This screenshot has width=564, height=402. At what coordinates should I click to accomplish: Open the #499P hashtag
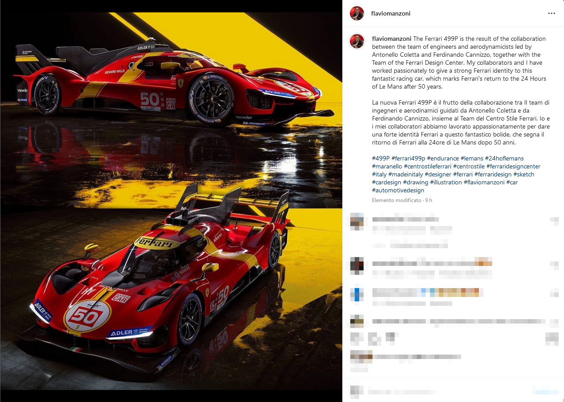point(380,158)
